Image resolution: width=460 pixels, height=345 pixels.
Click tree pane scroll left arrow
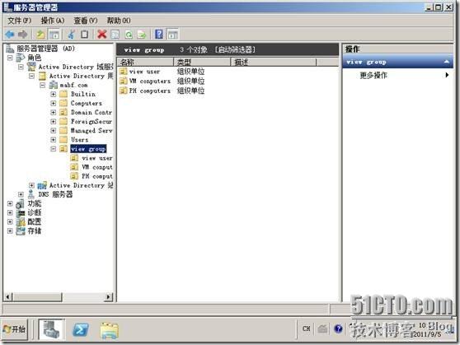tap(8, 296)
